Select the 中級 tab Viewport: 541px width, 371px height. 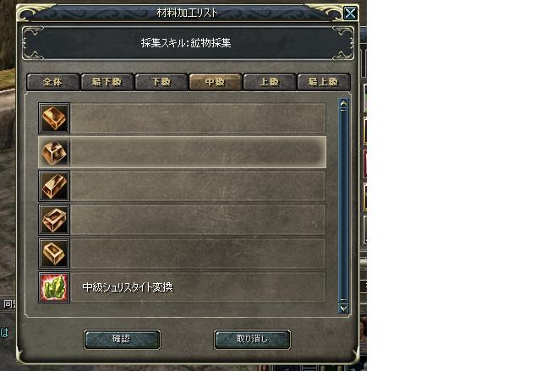coord(216,82)
